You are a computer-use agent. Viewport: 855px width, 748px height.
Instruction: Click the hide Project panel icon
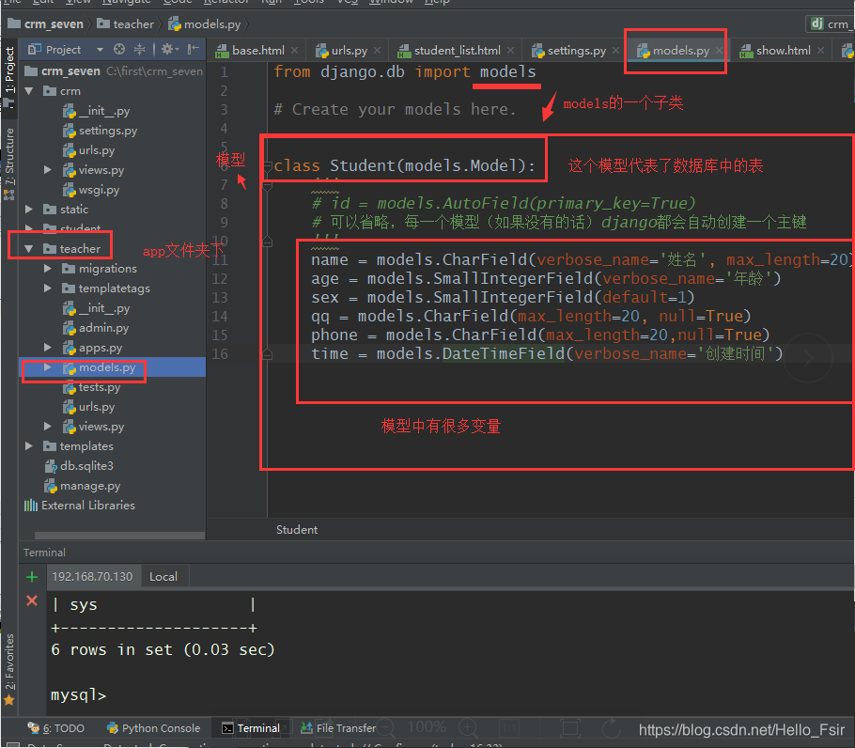pyautogui.click(x=193, y=50)
